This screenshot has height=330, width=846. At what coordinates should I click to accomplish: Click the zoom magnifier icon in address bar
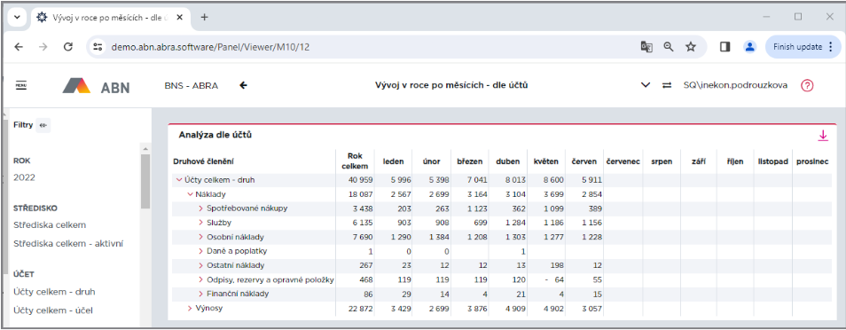[x=669, y=47]
